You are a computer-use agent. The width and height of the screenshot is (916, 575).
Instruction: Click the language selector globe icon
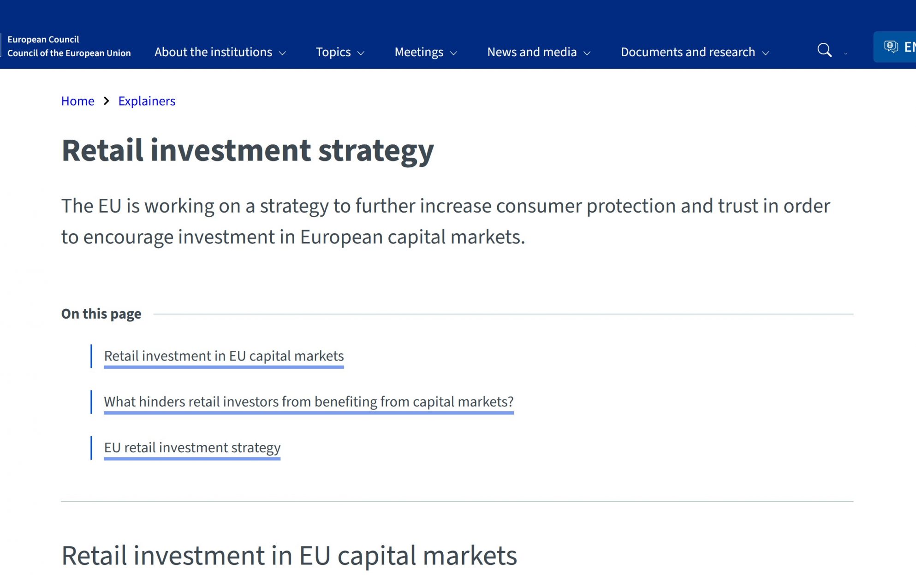coord(890,46)
